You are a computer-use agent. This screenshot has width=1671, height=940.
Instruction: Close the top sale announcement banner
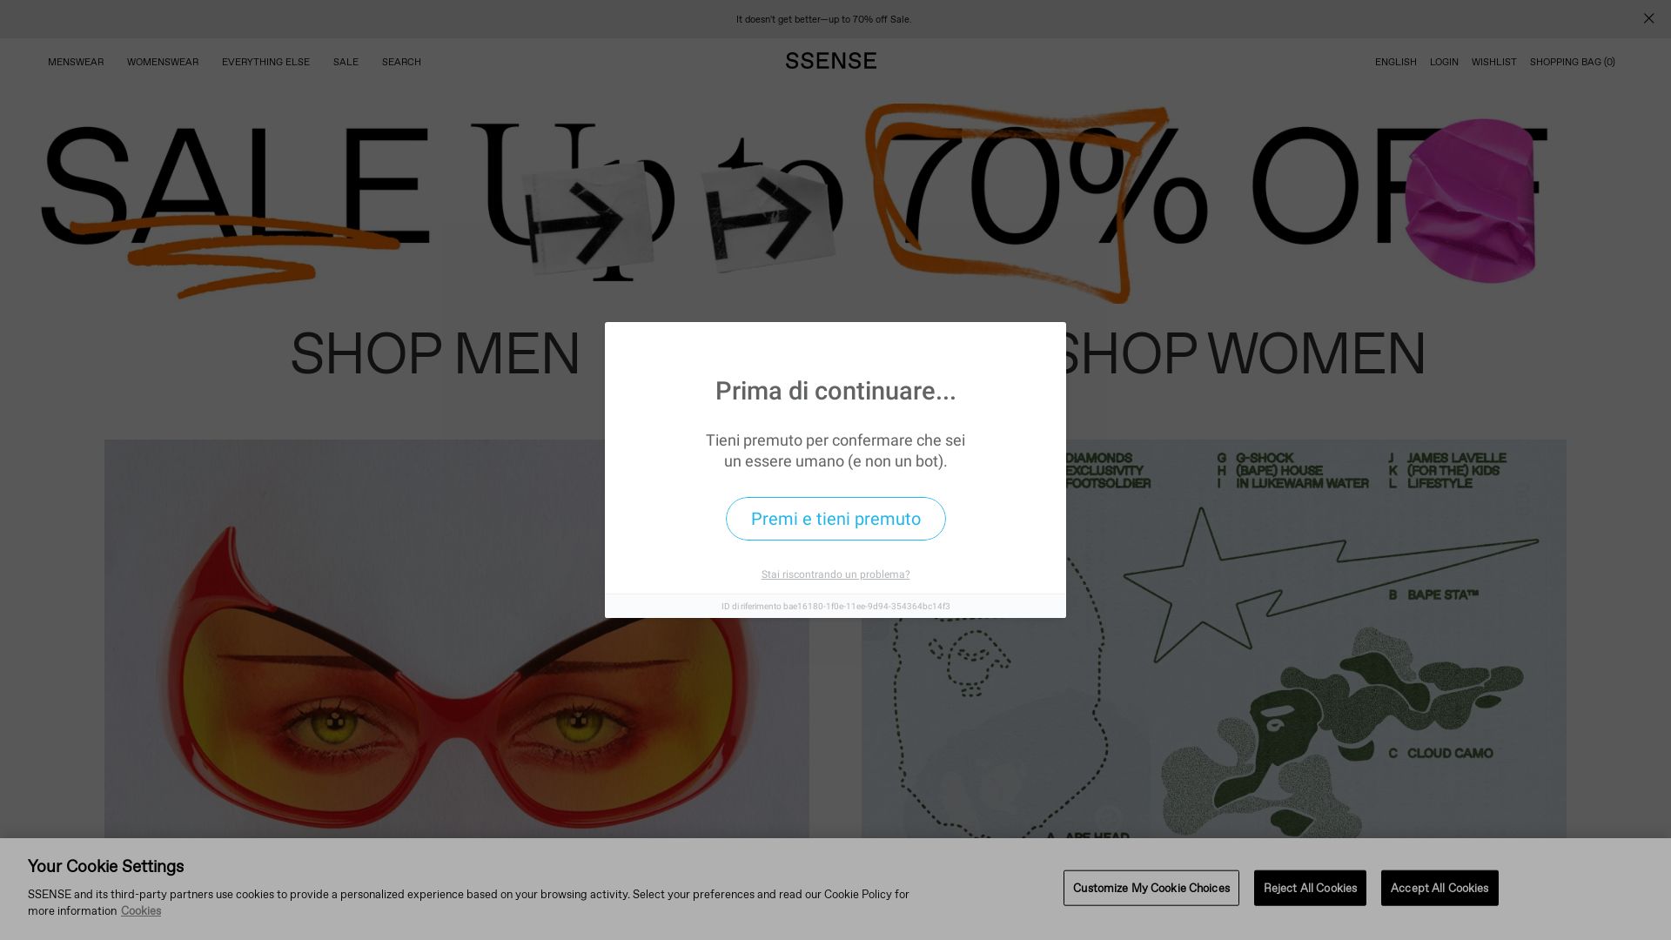[x=1648, y=18]
